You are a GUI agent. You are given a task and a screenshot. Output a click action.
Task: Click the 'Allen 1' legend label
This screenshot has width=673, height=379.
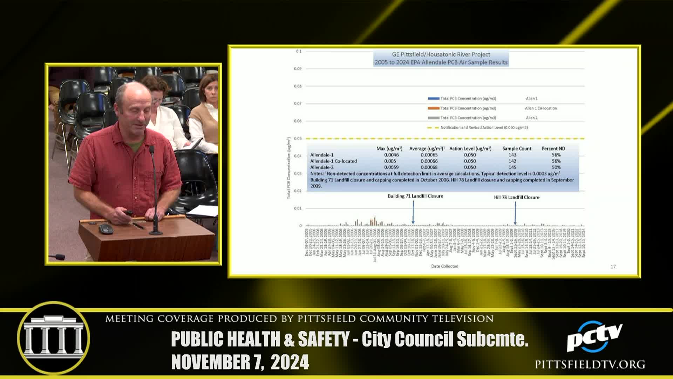(531, 99)
